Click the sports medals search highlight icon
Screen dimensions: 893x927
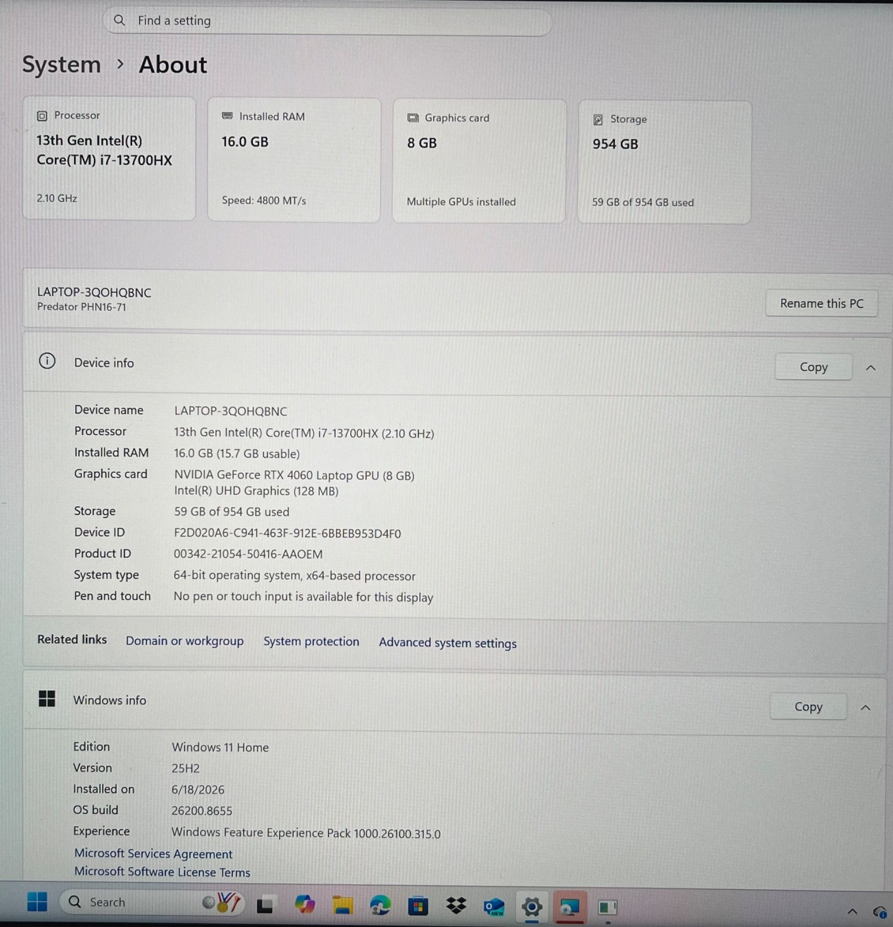tap(222, 902)
